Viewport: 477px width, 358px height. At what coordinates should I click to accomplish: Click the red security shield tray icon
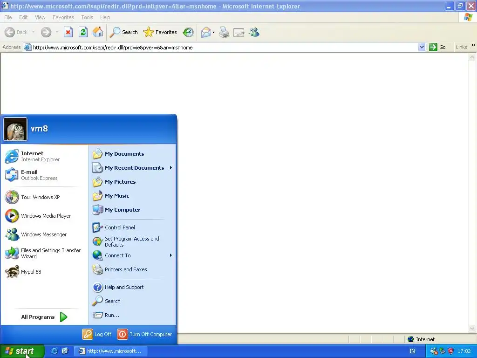click(450, 351)
